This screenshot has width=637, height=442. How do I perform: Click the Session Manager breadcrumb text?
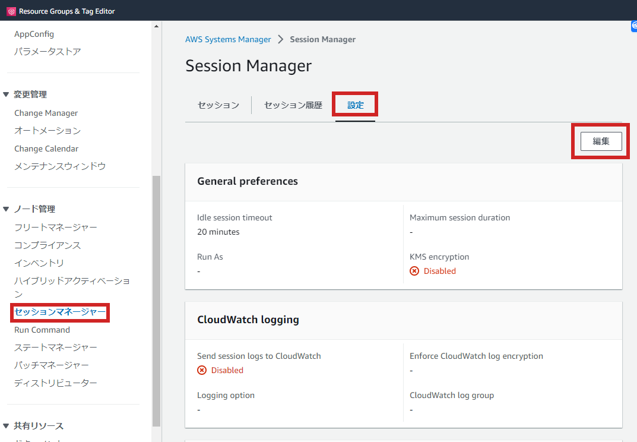[322, 39]
